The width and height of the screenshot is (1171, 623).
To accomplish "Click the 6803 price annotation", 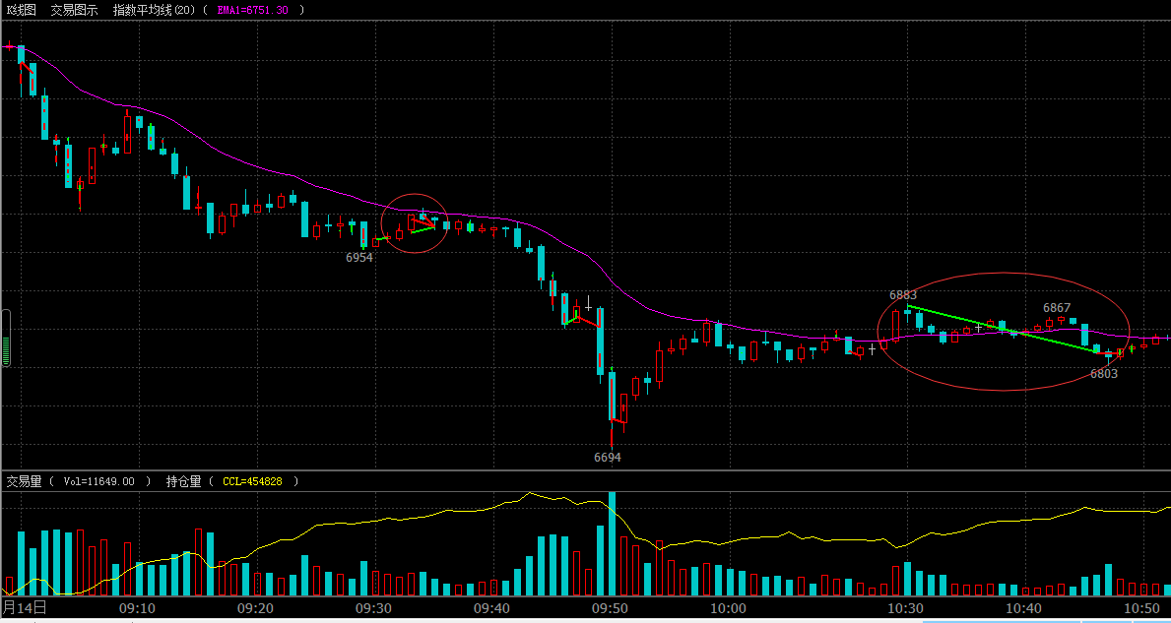I will [1104, 374].
